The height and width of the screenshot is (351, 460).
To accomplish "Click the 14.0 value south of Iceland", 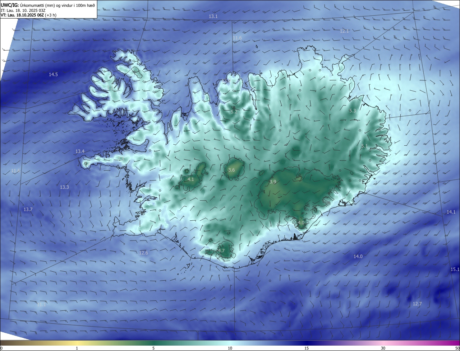I will [x=358, y=257].
